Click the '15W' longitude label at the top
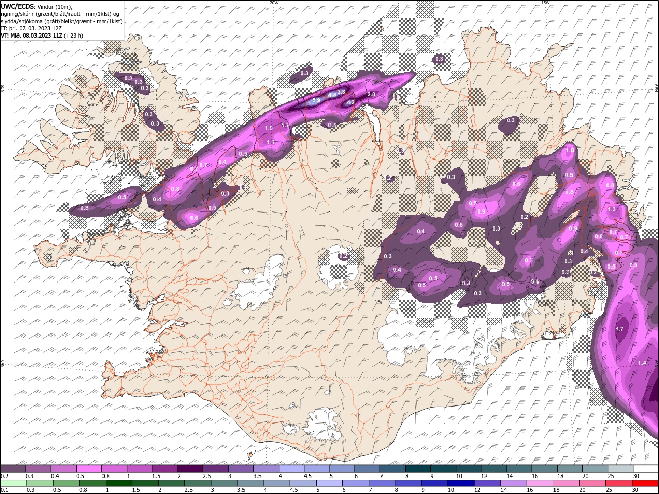The height and width of the screenshot is (494, 659). coord(545,3)
